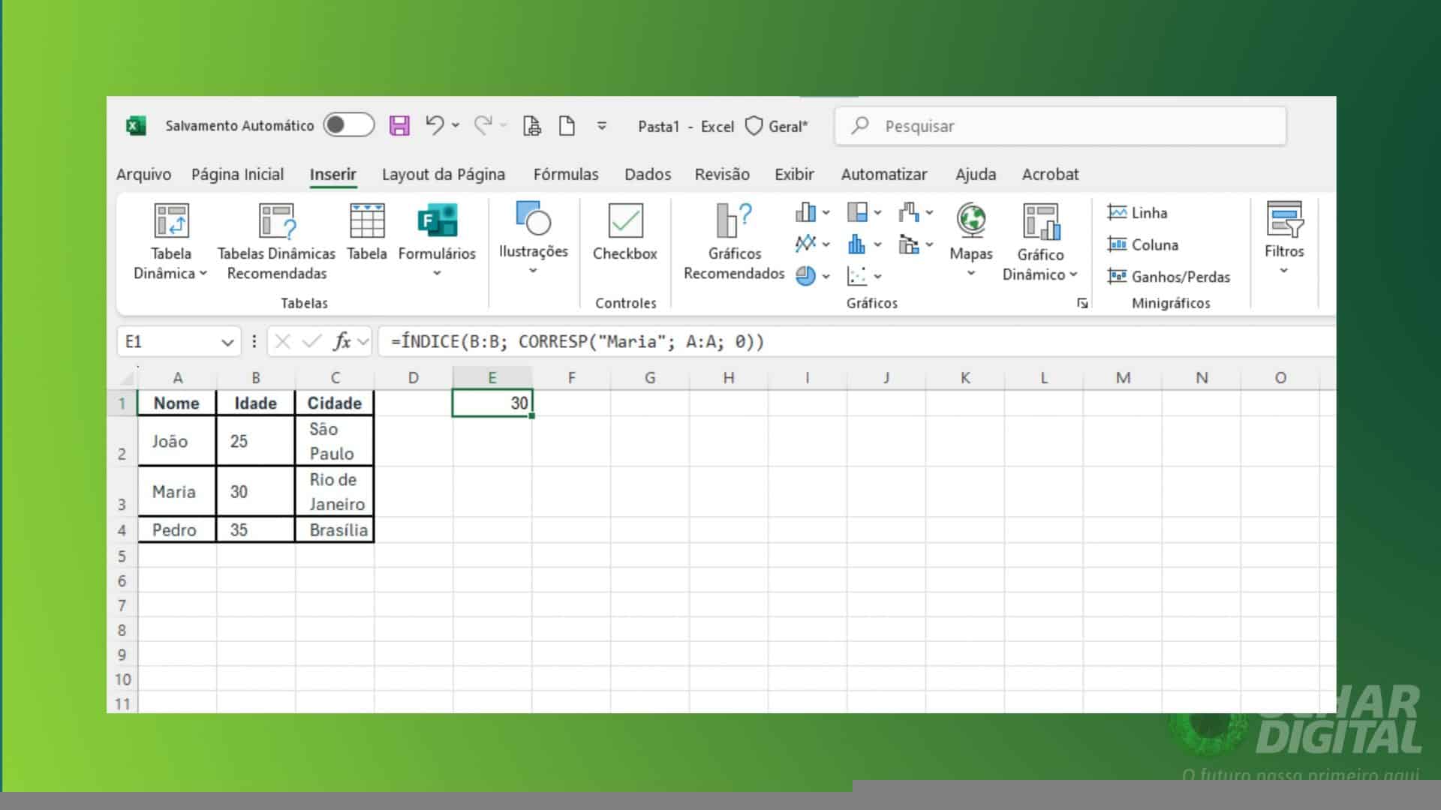Switch to the Fórmulas tab
1441x810 pixels.
pos(566,174)
